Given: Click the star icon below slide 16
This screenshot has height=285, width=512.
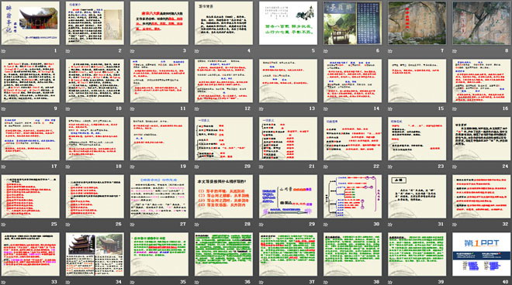Looking at the screenshot, I should (x=455, y=108).
